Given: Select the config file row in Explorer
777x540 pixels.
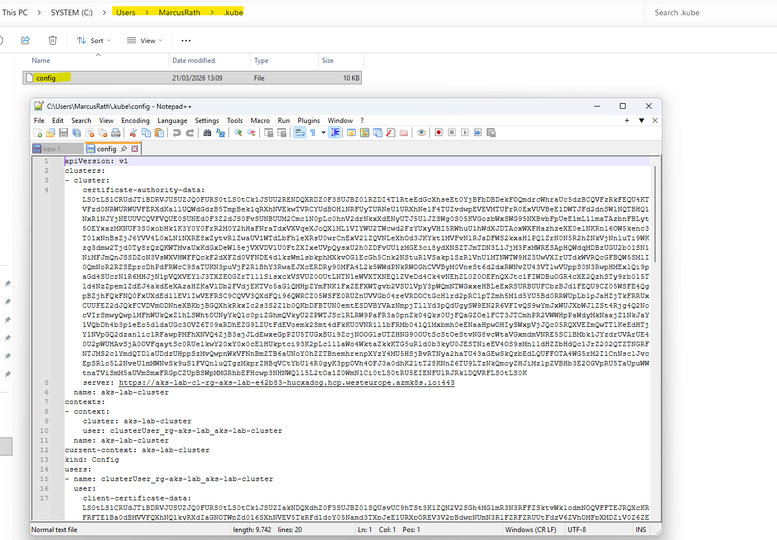Looking at the screenshot, I should (192, 78).
